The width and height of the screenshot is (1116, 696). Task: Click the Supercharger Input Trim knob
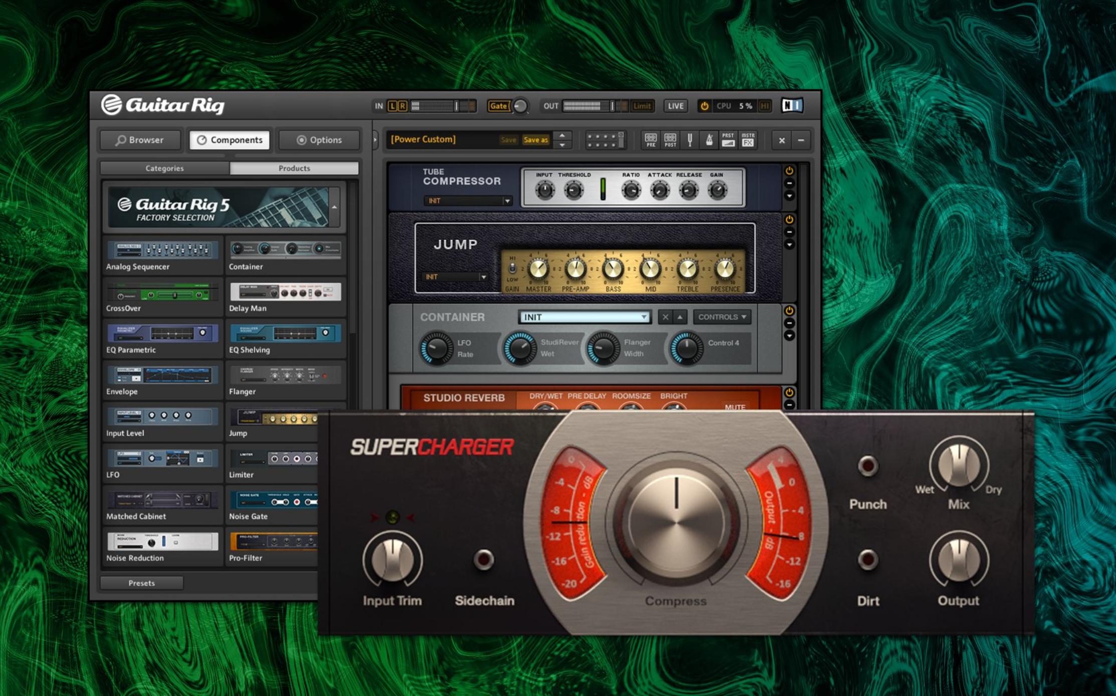click(x=393, y=560)
